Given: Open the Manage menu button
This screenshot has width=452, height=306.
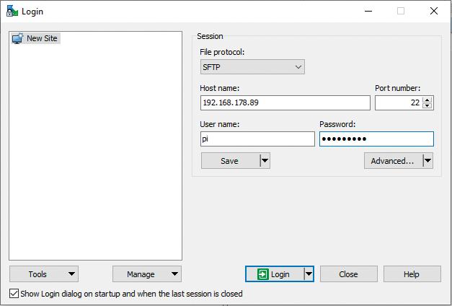Looking at the screenshot, I should 147,274.
